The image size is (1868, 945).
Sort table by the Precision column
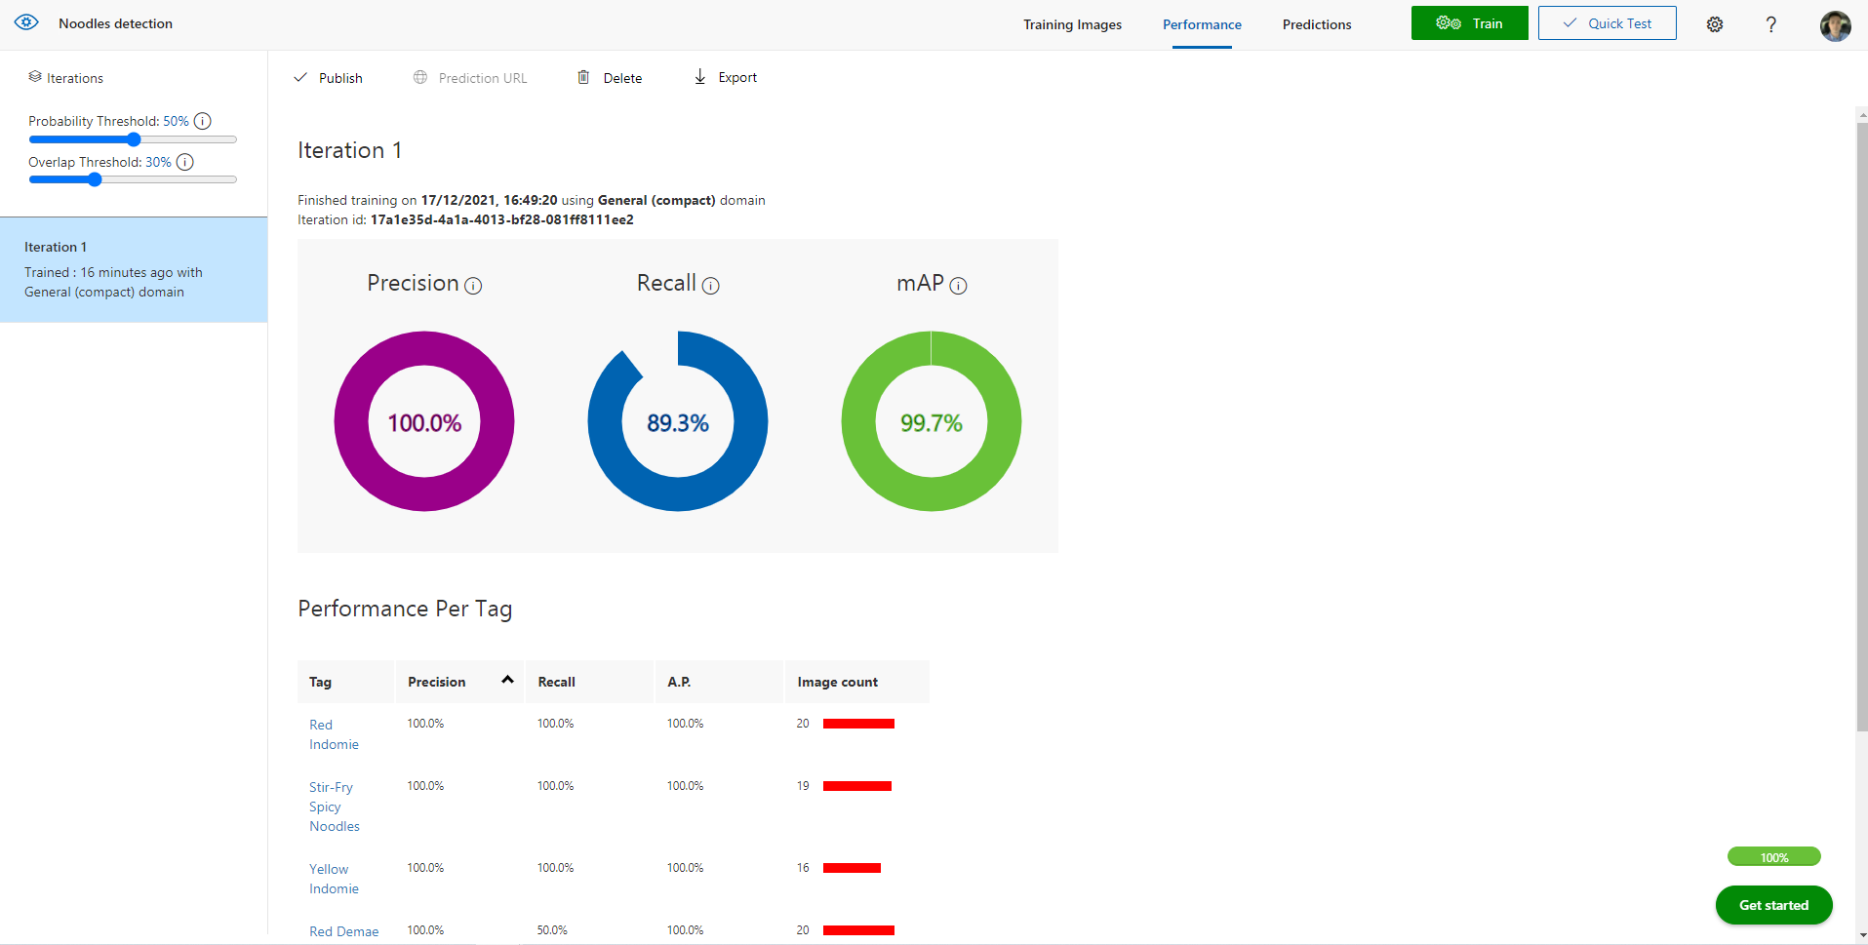click(437, 682)
